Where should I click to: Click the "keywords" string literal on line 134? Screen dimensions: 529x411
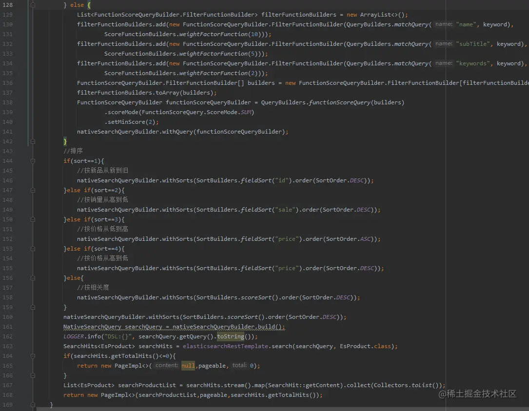(x=472, y=63)
